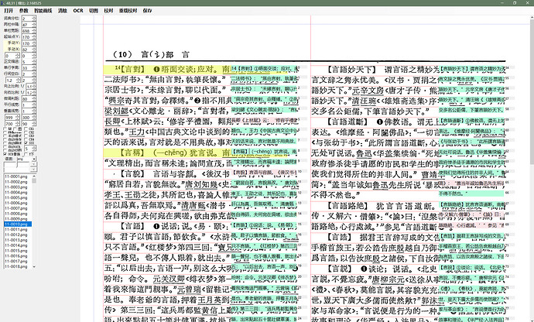
Task: Click the spinner field showing 33
Action: coord(29,68)
